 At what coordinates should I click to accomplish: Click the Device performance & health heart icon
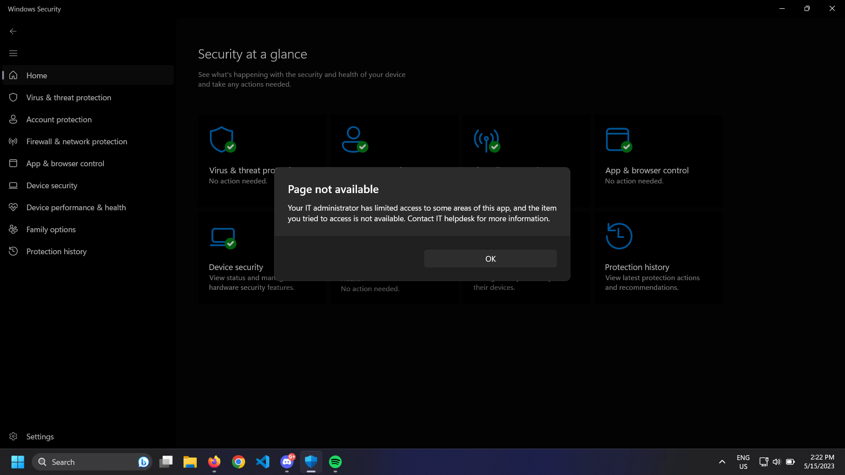click(x=13, y=207)
